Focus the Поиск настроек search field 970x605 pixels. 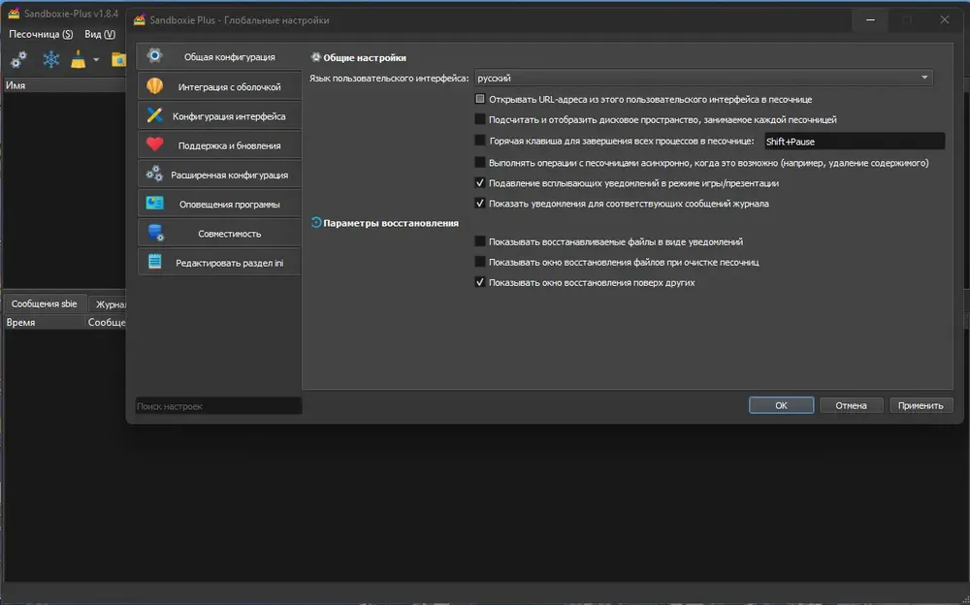[x=218, y=406]
